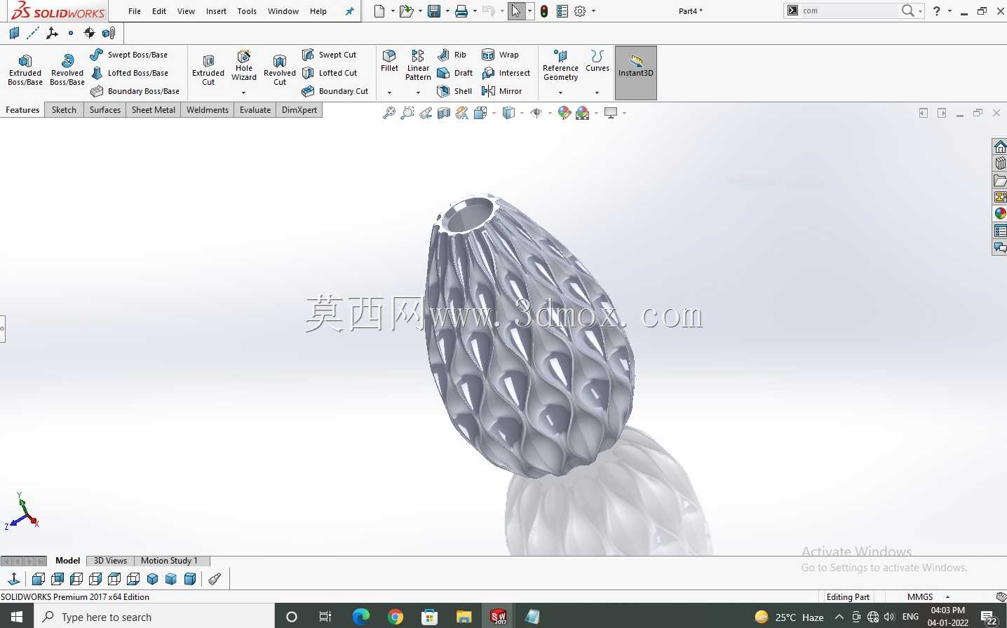Viewport: 1007px width, 628px height.
Task: Select the Draft feature
Action: pyautogui.click(x=454, y=73)
